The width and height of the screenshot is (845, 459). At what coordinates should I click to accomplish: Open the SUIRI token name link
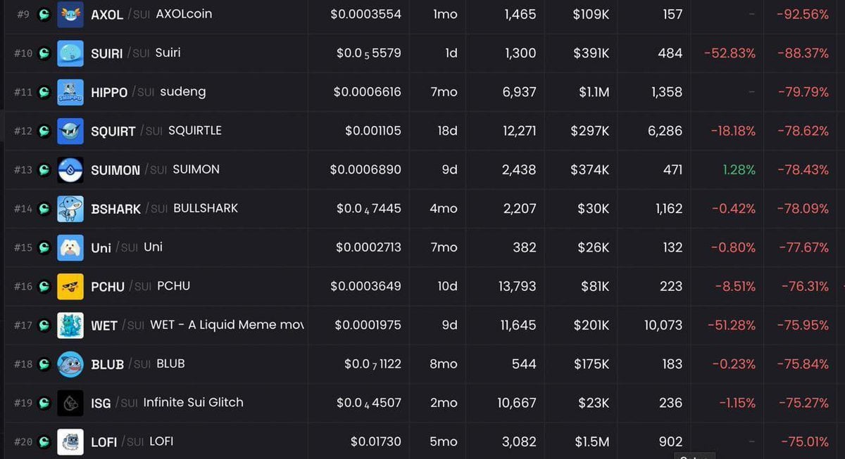pyautogui.click(x=107, y=52)
